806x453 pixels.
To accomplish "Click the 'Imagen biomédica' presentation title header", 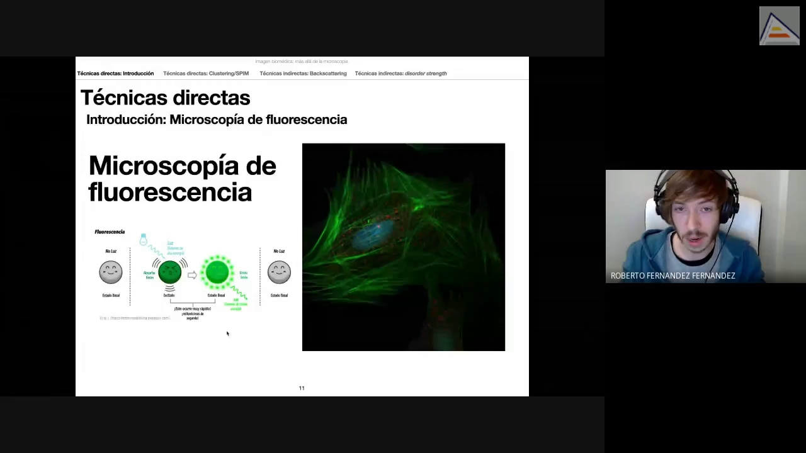I will [302, 62].
